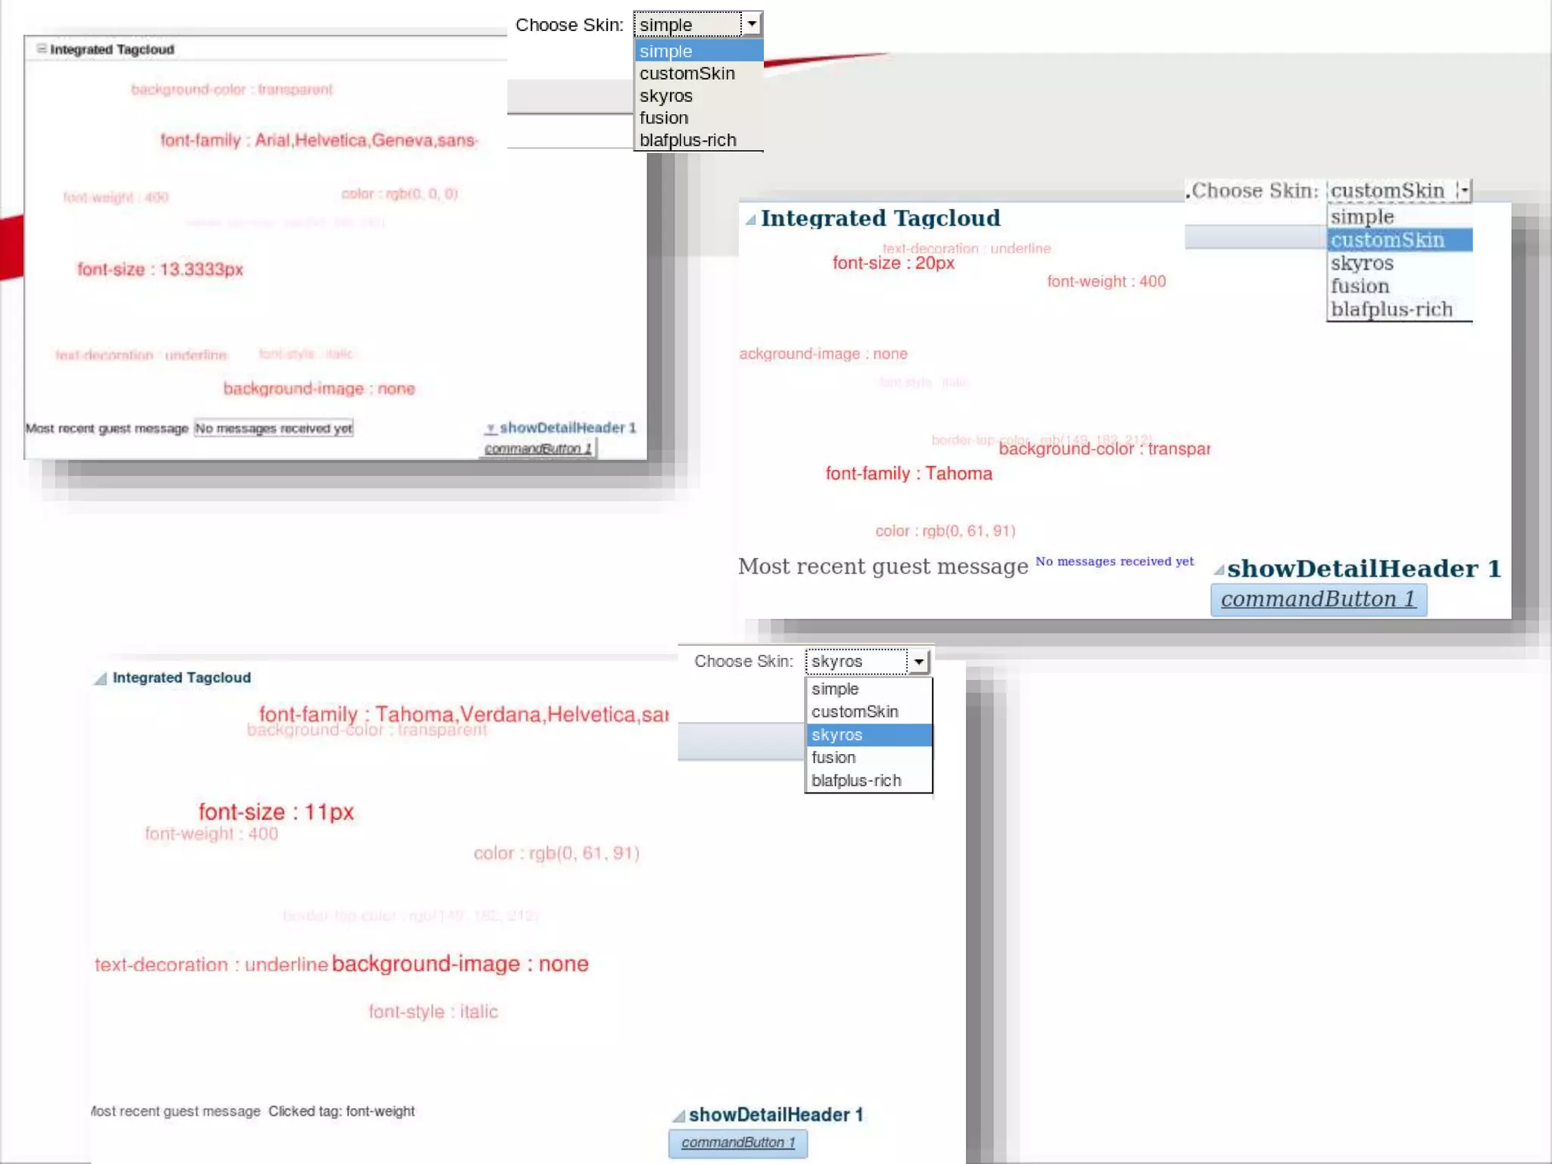Collapse the skyros Integrated Tagcloud triangle
Viewport: 1552px width, 1164px height.
pyautogui.click(x=100, y=679)
